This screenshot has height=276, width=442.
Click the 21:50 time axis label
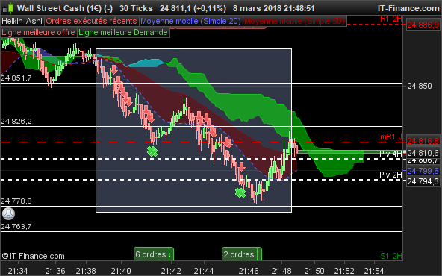point(314,271)
